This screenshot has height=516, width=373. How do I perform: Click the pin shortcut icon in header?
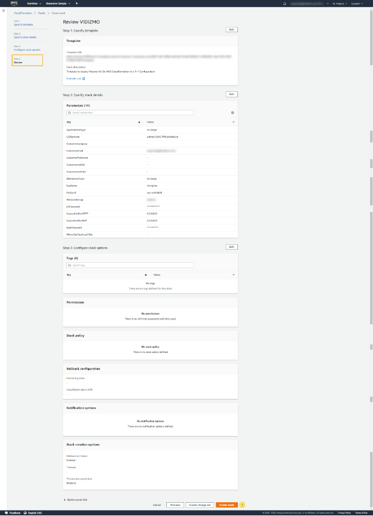(x=77, y=4)
